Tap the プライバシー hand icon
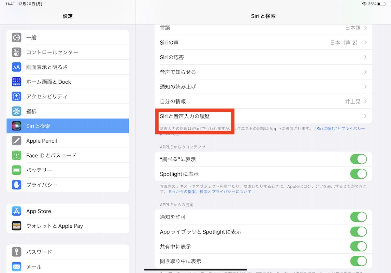This screenshot has height=273, width=391. (x=16, y=185)
